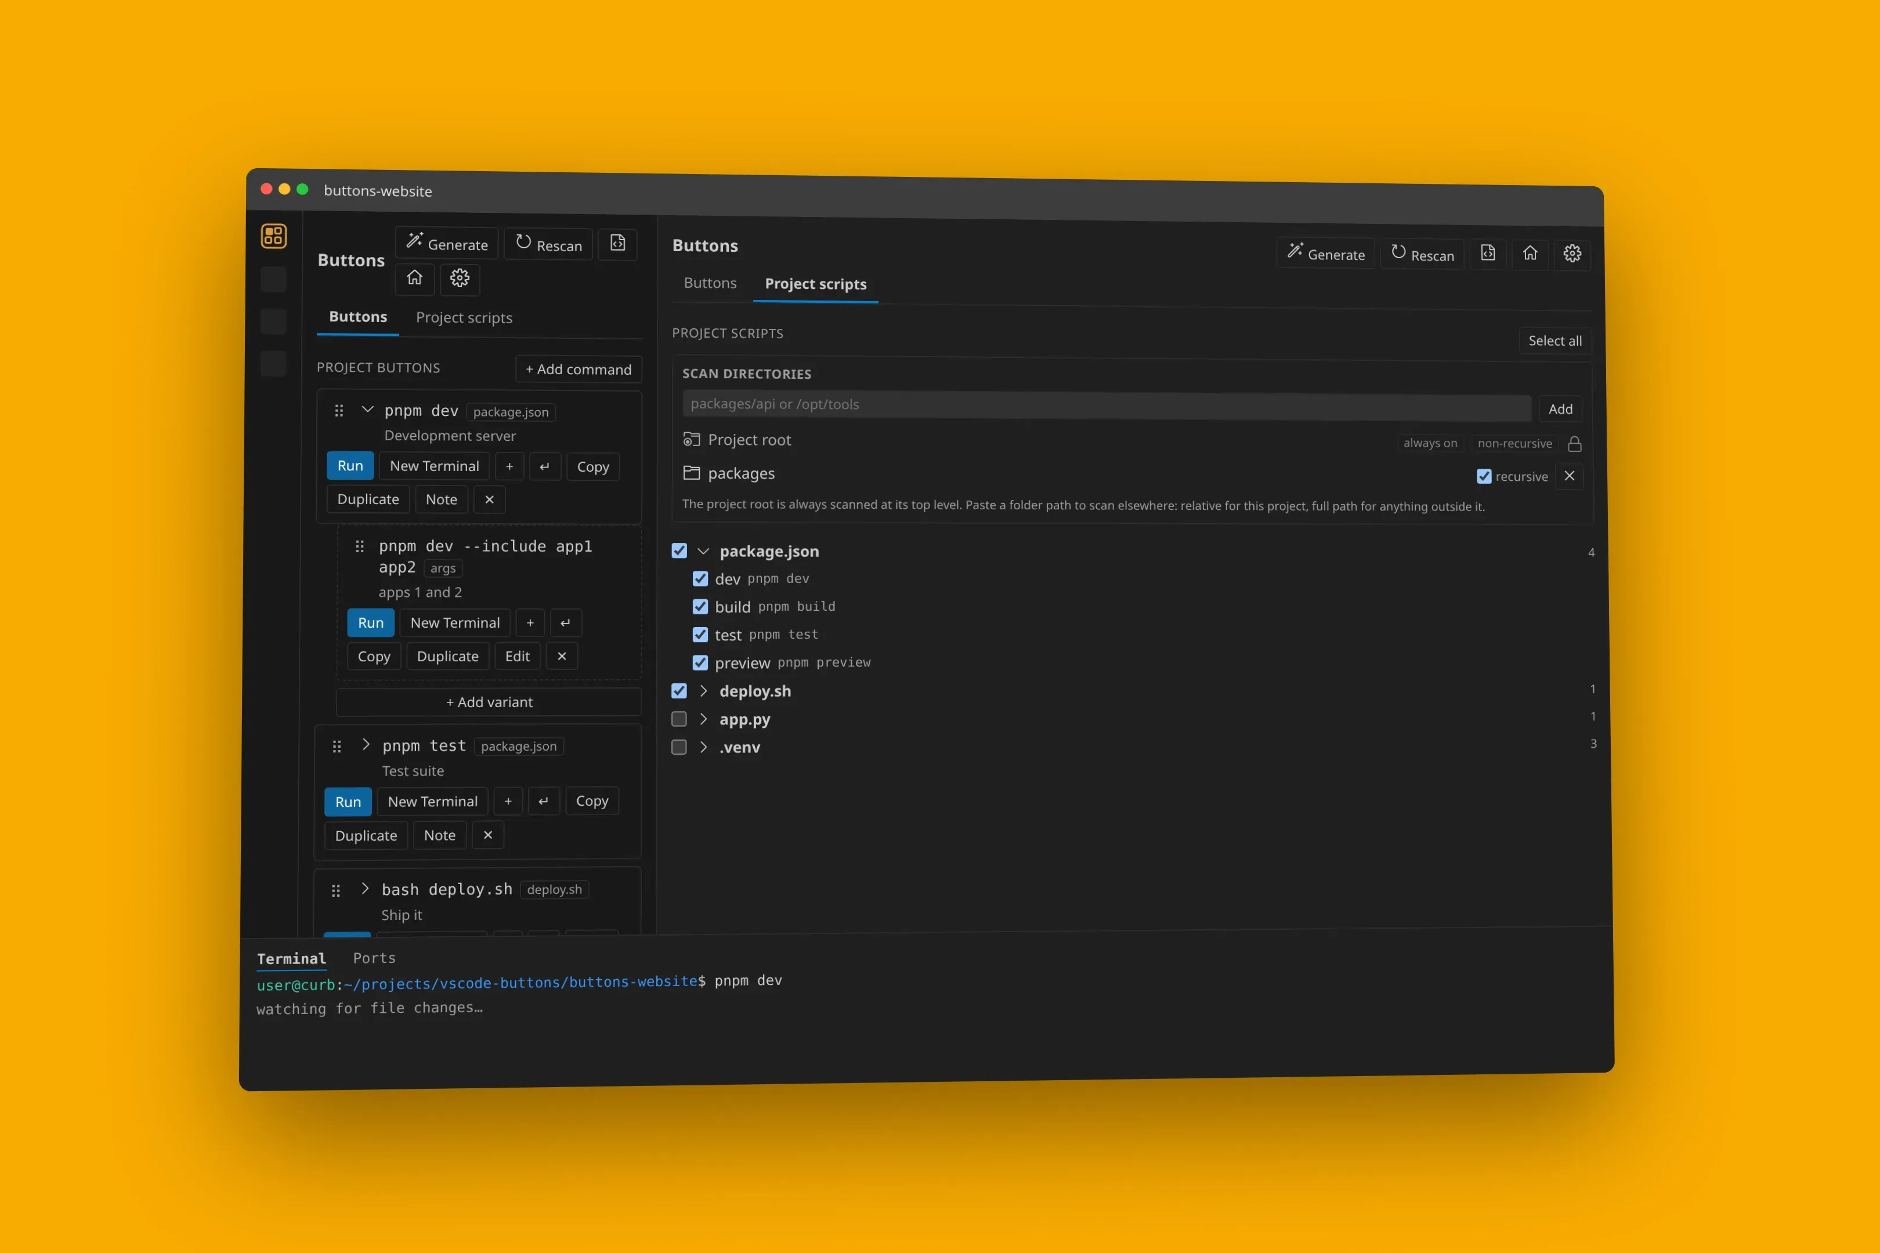The height and width of the screenshot is (1253, 1880).
Task: Check the app.py checkbox
Action: coord(679,719)
